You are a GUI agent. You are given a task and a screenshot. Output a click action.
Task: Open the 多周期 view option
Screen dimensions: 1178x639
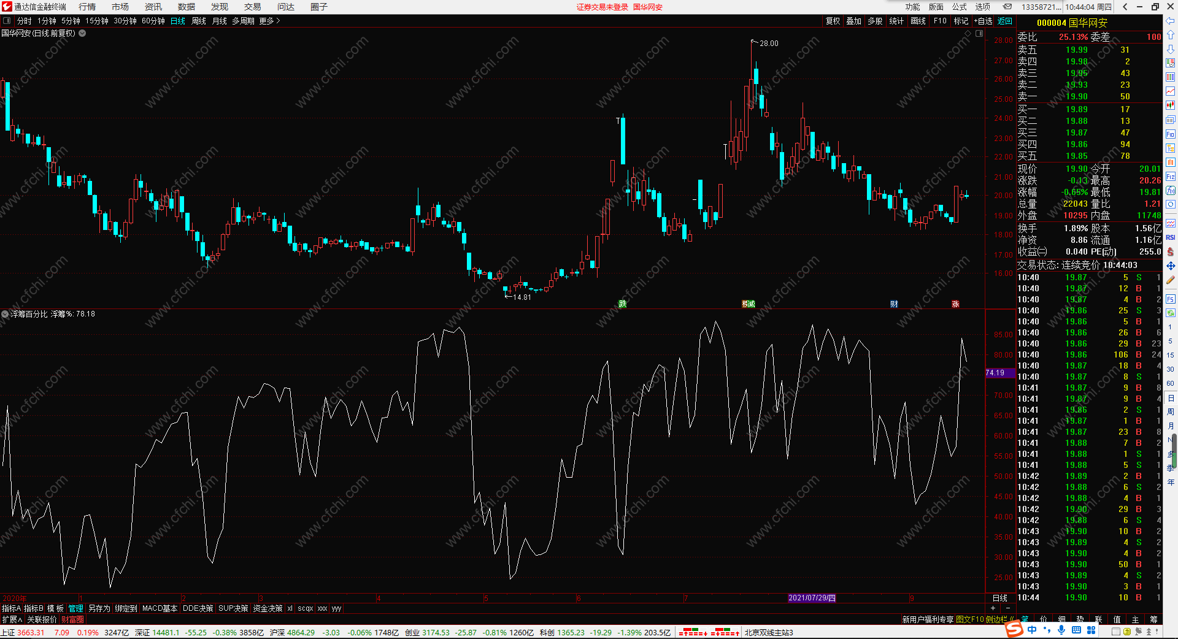click(x=243, y=21)
